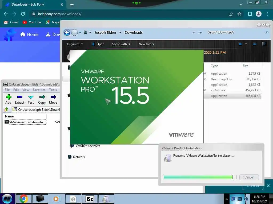Go back in Chrome browser

point(6,14)
